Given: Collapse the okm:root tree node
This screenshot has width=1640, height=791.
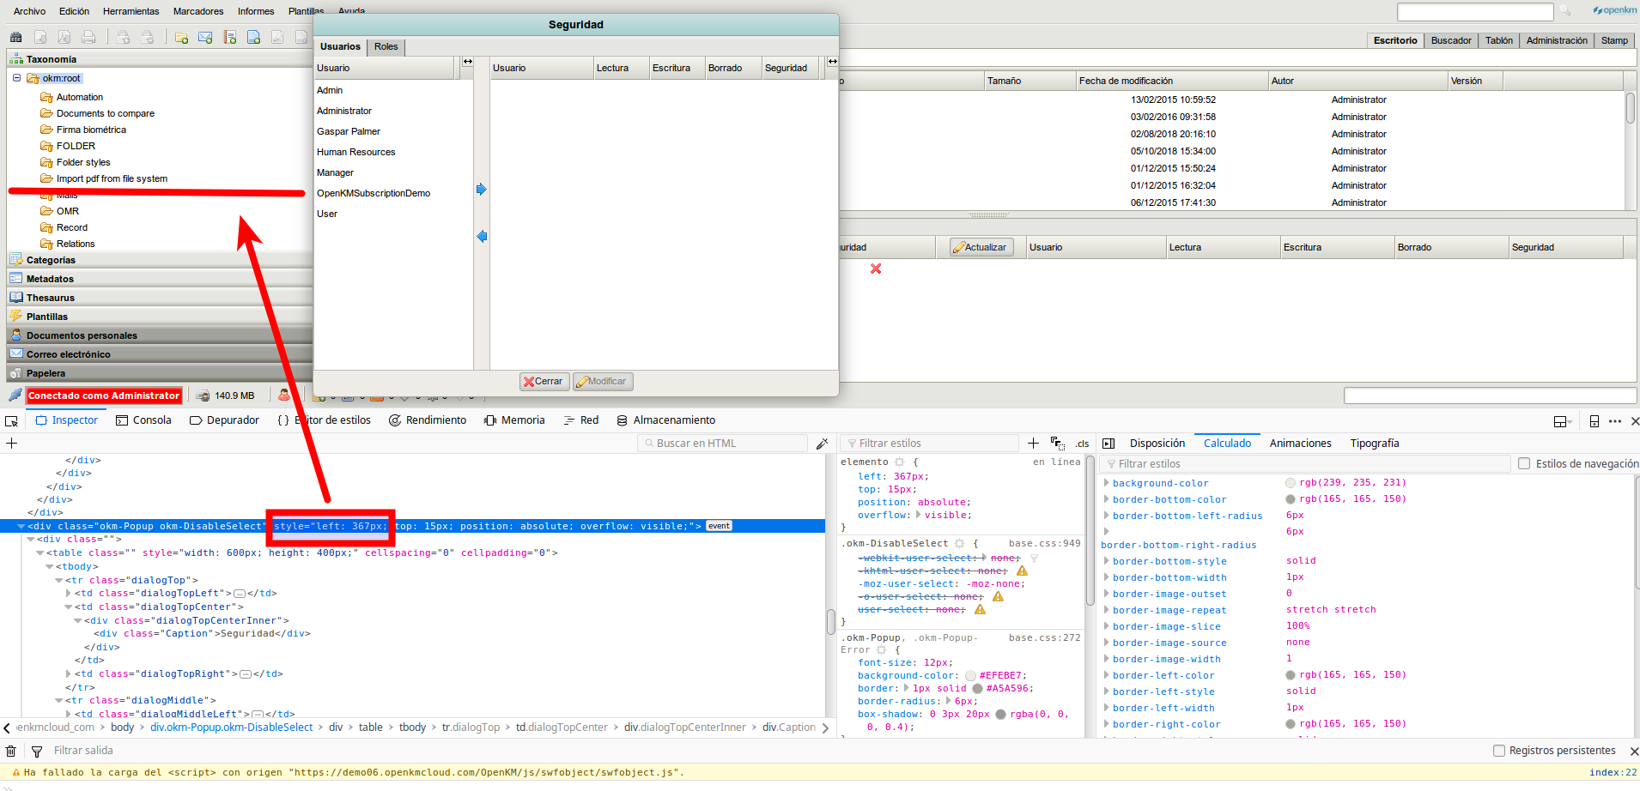Looking at the screenshot, I should point(16,78).
